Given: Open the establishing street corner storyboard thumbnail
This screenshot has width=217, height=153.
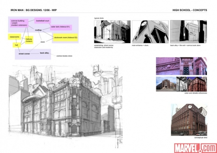Looking at the screenshot, I should (112, 32).
